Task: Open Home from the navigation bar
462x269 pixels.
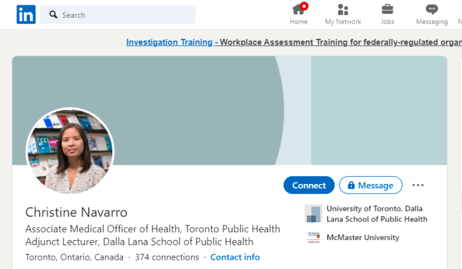Action: click(x=298, y=14)
